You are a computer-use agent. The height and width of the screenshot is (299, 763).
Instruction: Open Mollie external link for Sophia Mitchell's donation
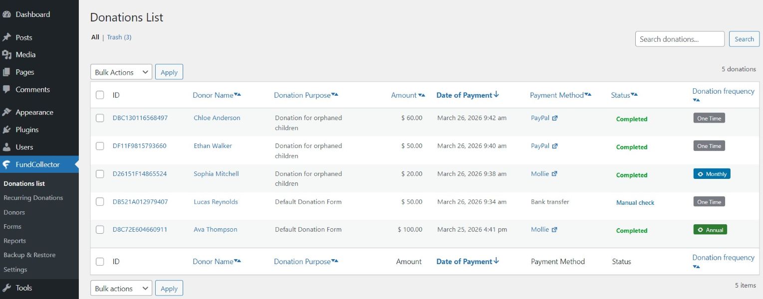click(x=553, y=173)
